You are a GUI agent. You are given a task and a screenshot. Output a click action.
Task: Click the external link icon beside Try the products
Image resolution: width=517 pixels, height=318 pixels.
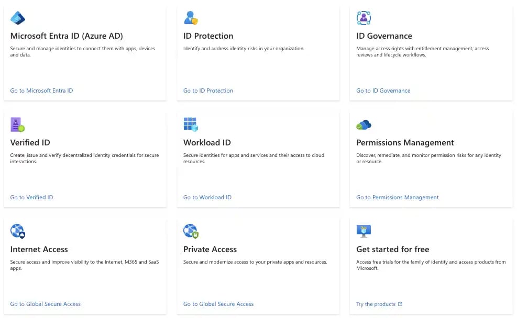tap(400, 304)
